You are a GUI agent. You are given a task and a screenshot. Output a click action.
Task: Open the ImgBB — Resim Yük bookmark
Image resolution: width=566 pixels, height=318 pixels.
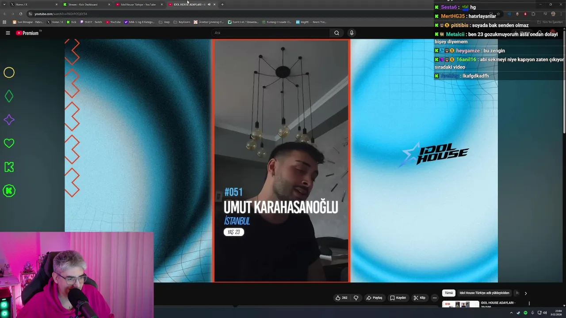coord(311,22)
